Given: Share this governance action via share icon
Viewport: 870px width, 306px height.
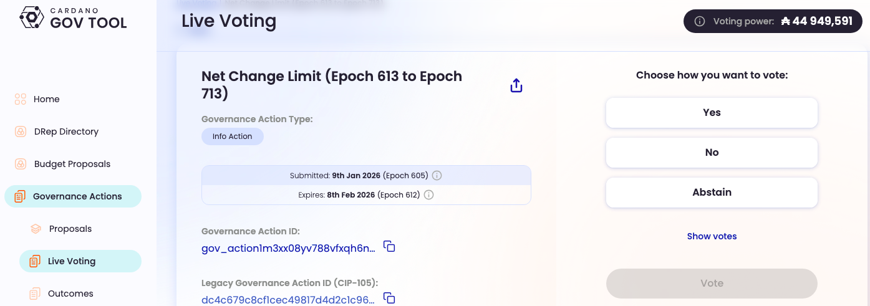Looking at the screenshot, I should click(x=516, y=85).
